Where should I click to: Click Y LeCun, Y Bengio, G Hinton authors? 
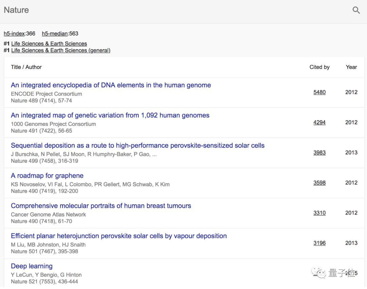(x=46, y=275)
